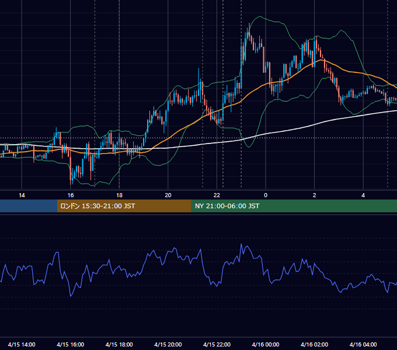Screen dimensions: 397x350
Task: Click the 18 hour label on price chart axis
Action: [x=119, y=195]
